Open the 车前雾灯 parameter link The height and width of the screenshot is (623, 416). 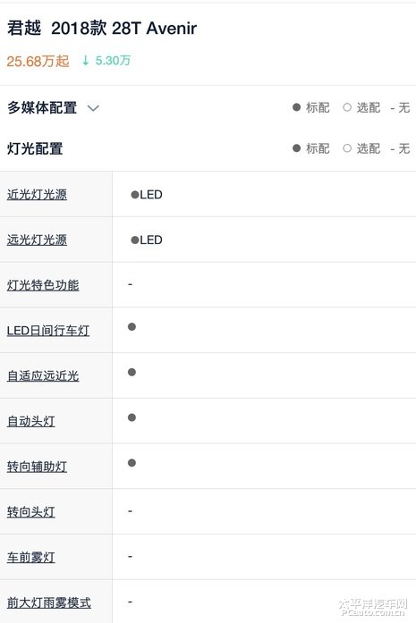coord(31,557)
